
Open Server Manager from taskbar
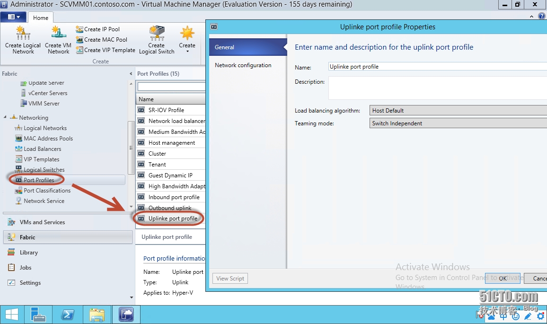pyautogui.click(x=38, y=315)
